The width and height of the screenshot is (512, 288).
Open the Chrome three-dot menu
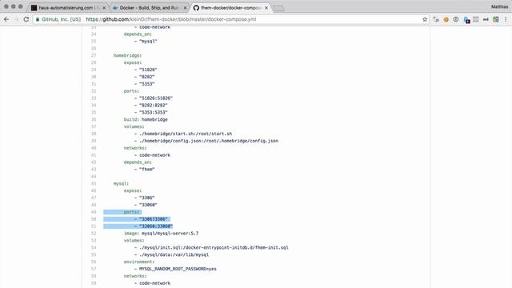pyautogui.click(x=506, y=19)
